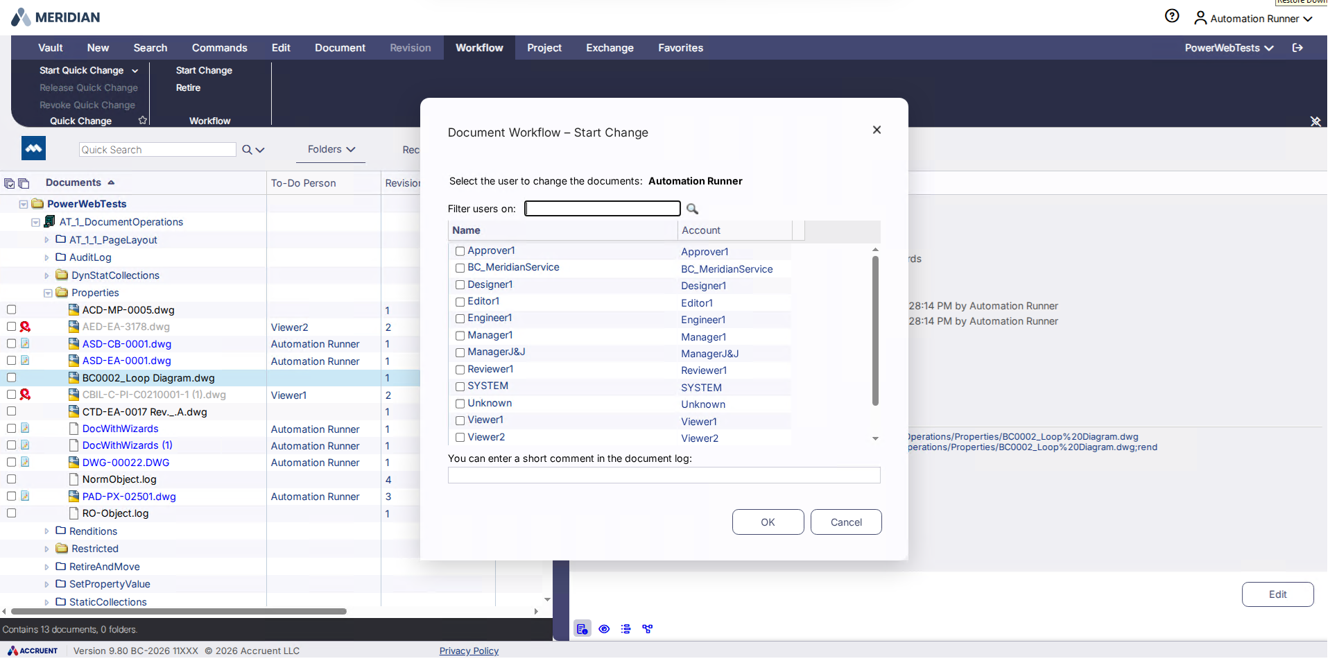Collapse the ribbon with the X icon
1330x661 pixels.
[1315, 121]
